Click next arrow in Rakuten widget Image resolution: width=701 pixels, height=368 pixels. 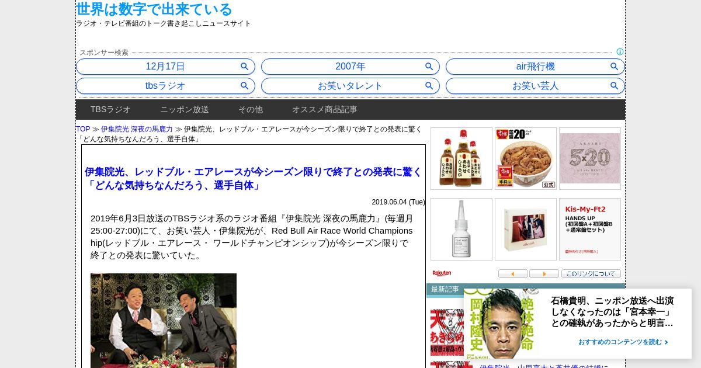coord(544,273)
